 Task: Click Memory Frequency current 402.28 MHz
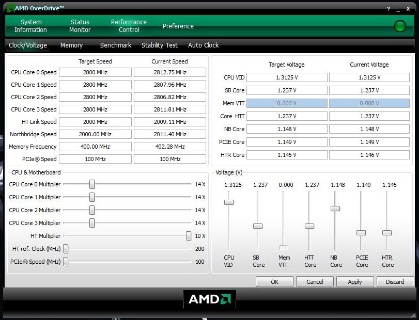pyautogui.click(x=170, y=147)
